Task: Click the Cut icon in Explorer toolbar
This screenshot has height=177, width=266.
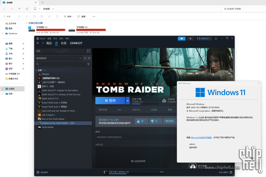Action: (19, 17)
